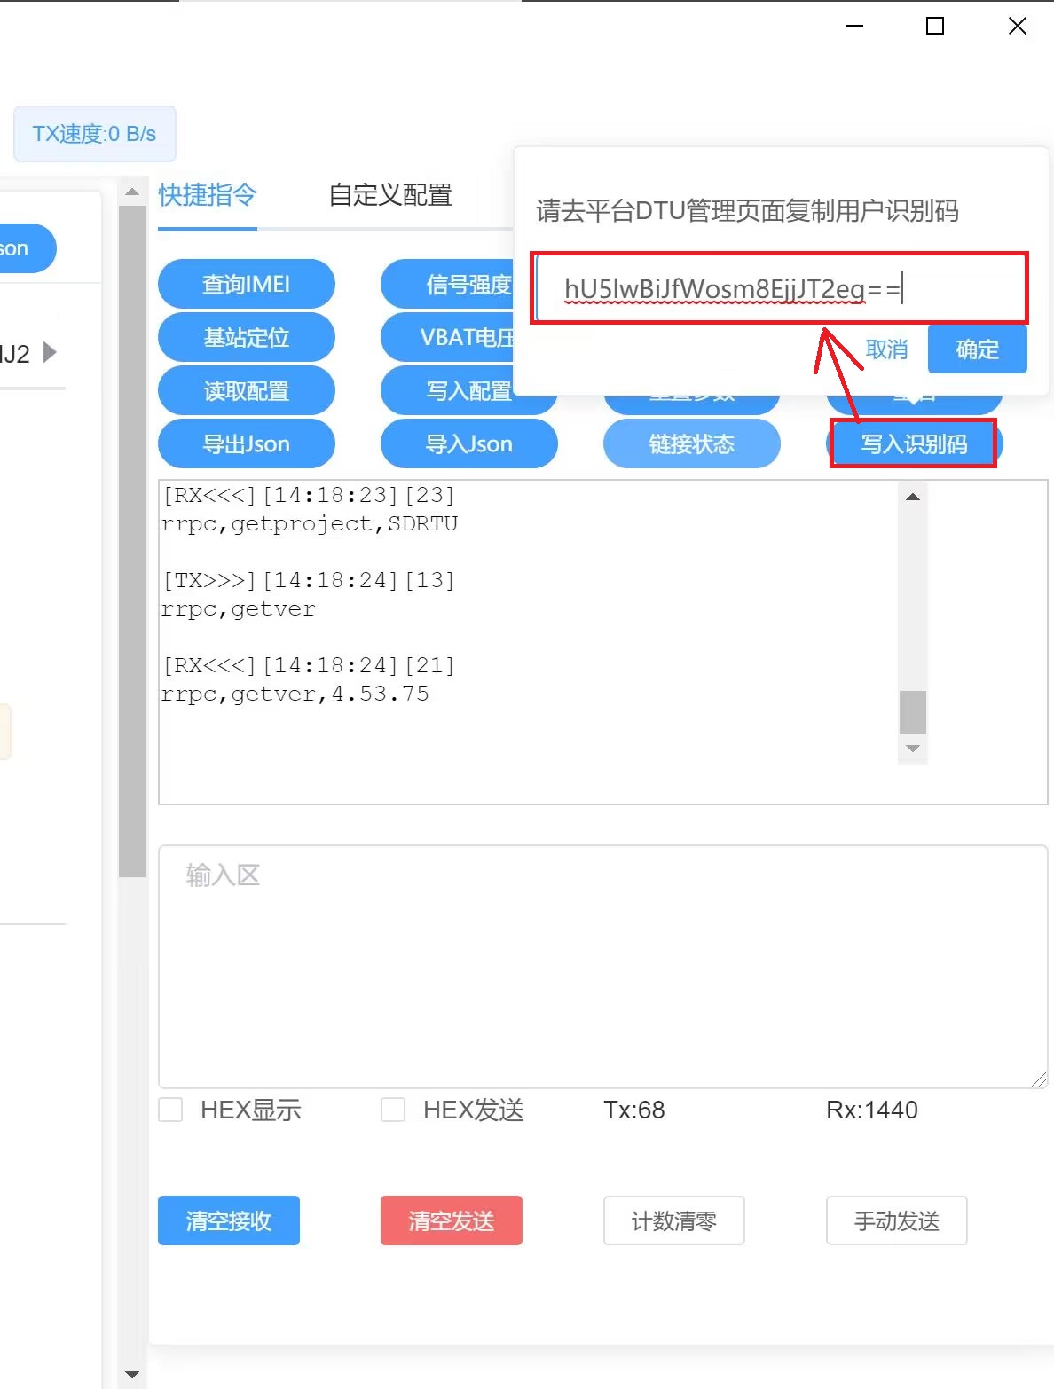
Task: Click the log pane scroll up arrow
Action: [913, 497]
